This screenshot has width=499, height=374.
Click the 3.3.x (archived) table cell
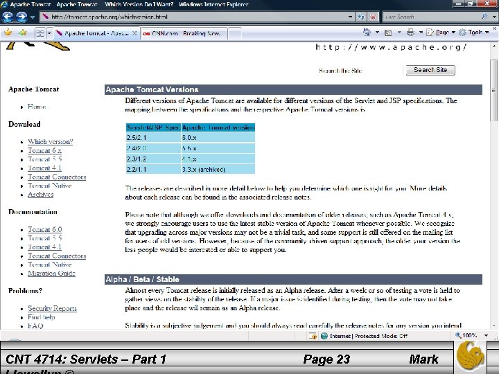pos(218,169)
